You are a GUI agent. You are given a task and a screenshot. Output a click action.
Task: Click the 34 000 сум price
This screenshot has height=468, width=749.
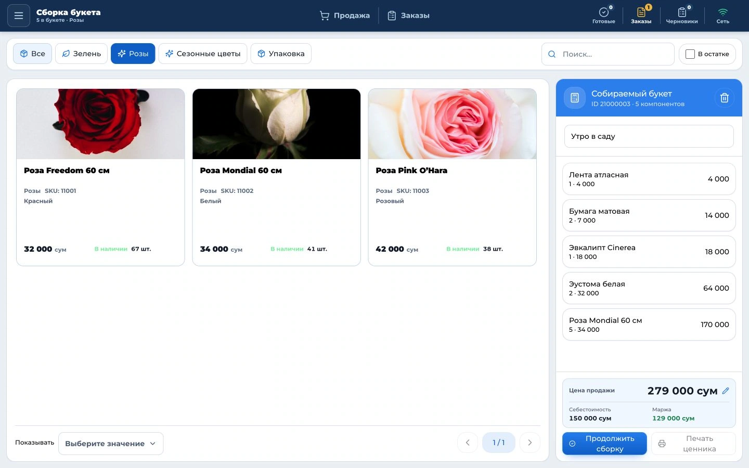pyautogui.click(x=221, y=249)
